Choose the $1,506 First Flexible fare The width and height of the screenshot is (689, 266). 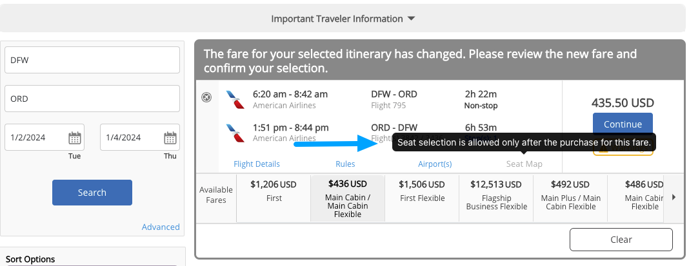(422, 191)
